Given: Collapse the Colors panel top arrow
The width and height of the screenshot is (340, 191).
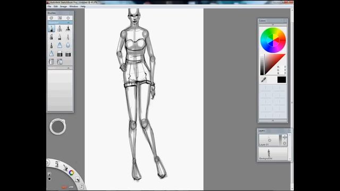Looking at the screenshot, I should (x=273, y=24).
